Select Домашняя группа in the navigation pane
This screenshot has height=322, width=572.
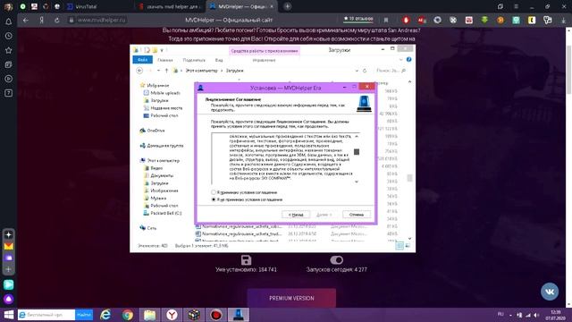pos(164,146)
